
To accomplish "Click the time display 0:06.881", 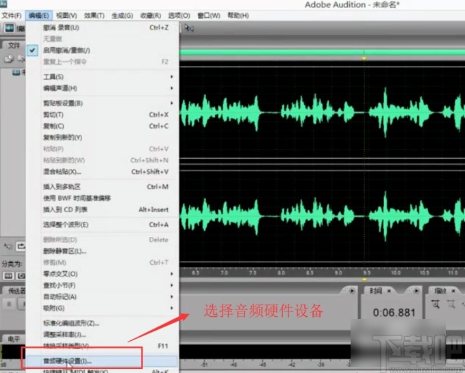I will tap(394, 313).
